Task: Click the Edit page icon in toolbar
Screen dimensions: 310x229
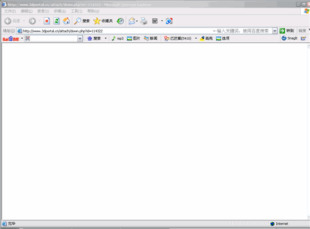Action: tap(155, 21)
